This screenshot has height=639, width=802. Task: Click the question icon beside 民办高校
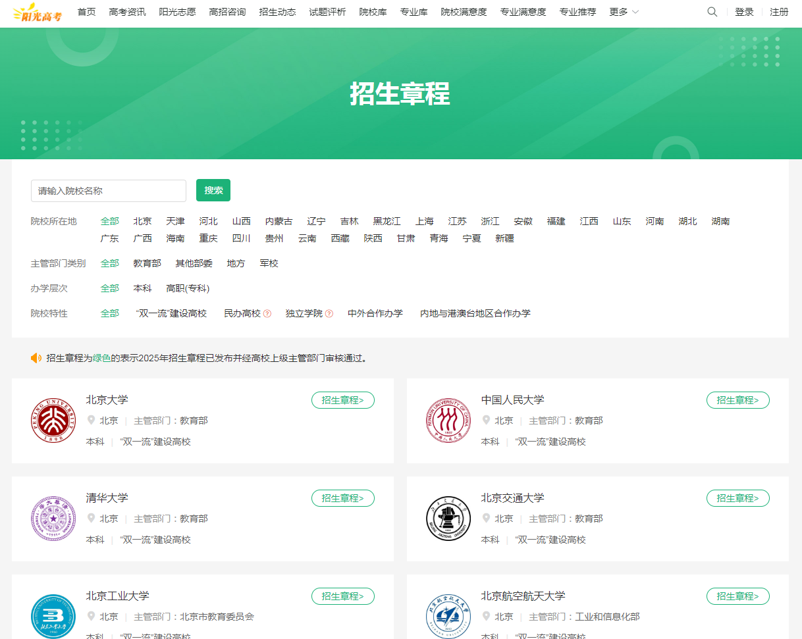267,314
